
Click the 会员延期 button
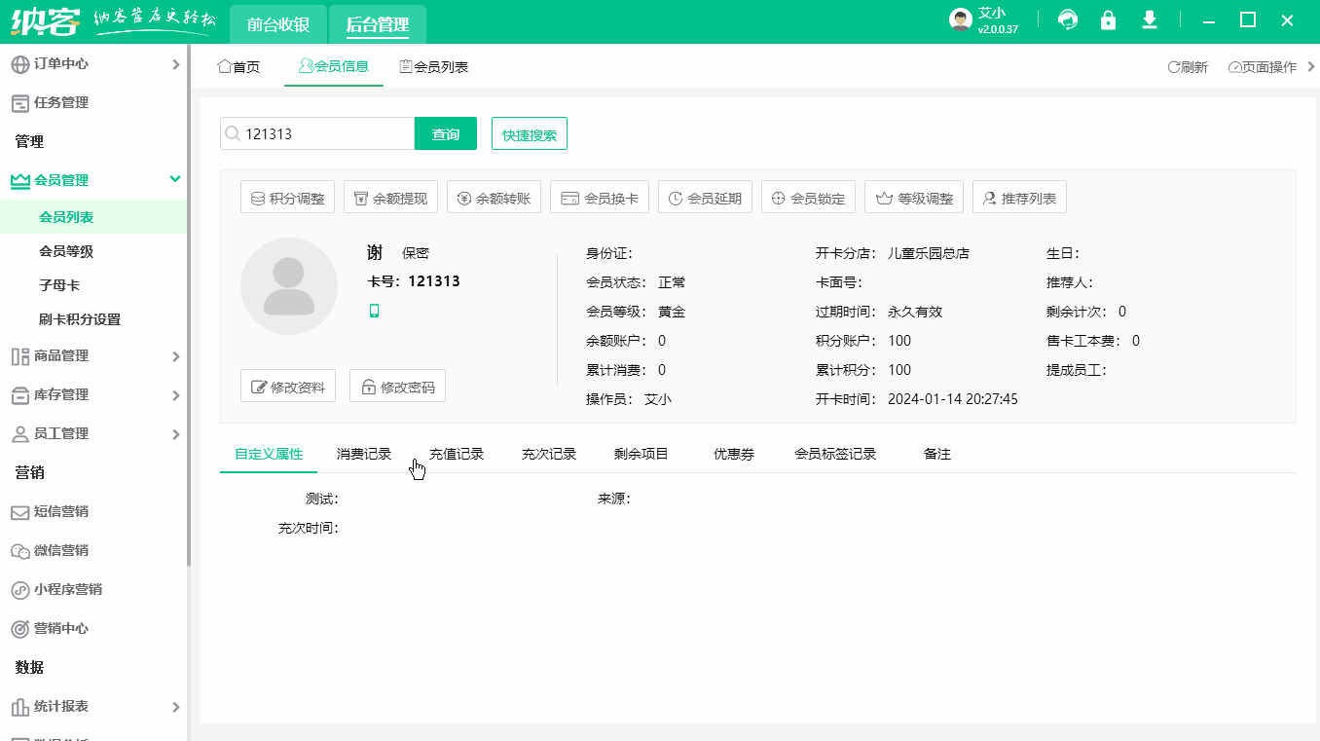pos(705,196)
